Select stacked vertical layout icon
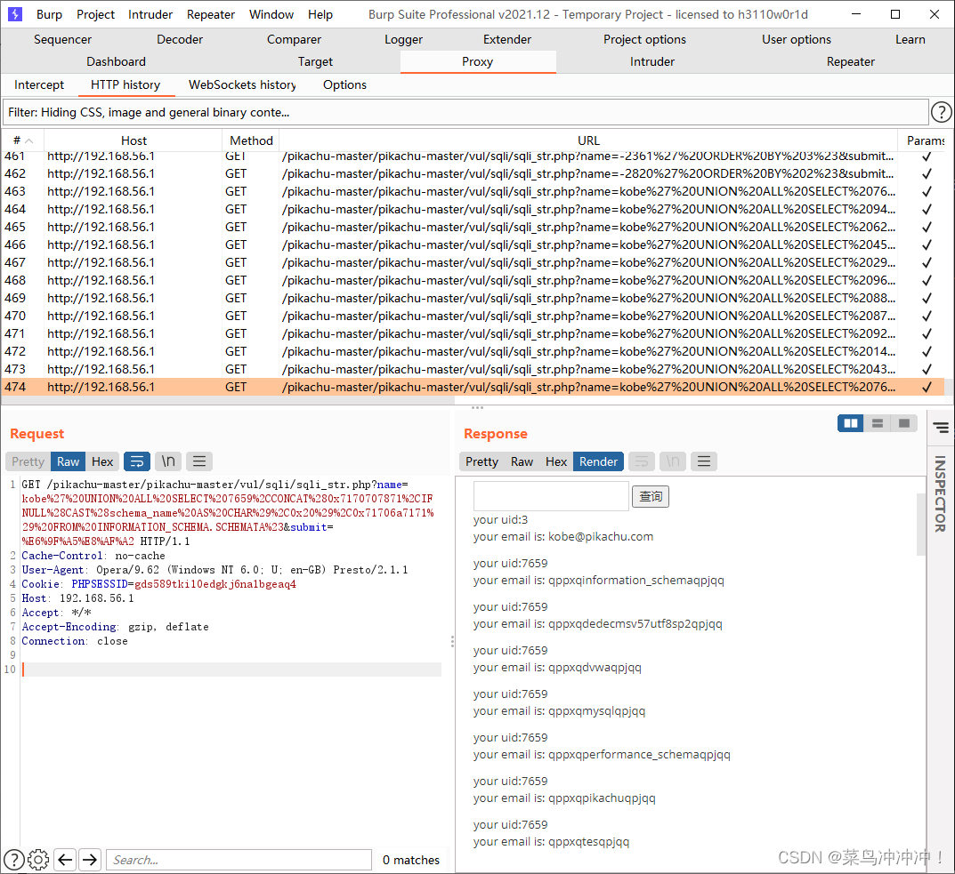The image size is (955, 874). 877,423
